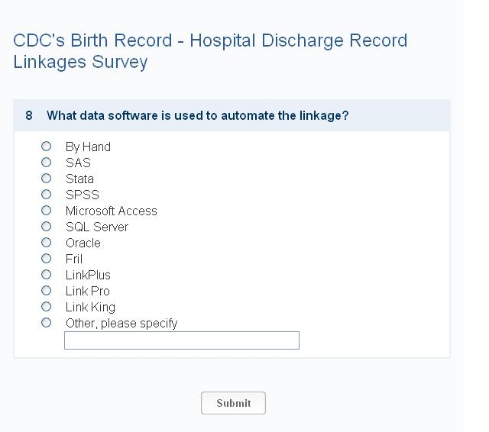Select the SPSS radio button
This screenshot has height=432, width=489.
[x=46, y=194]
